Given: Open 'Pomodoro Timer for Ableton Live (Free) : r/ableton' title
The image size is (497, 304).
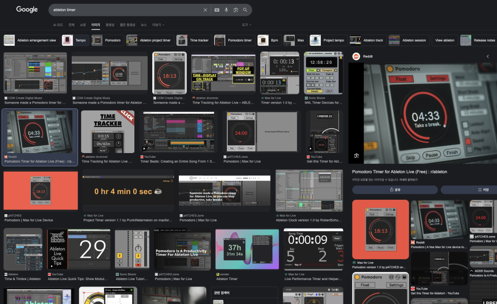Looking at the screenshot, I should pos(400,172).
